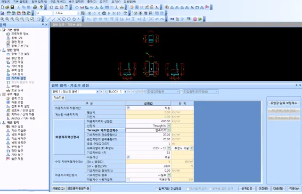This screenshot has width=302, height=194.
Task: Click the 전단 철근 tree icon
Action: tap(8, 151)
